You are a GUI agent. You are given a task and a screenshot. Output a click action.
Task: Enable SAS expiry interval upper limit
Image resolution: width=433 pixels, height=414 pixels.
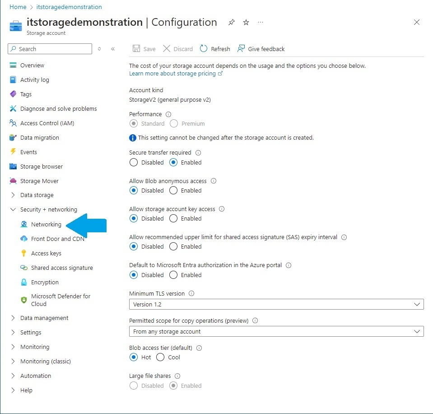(173, 246)
